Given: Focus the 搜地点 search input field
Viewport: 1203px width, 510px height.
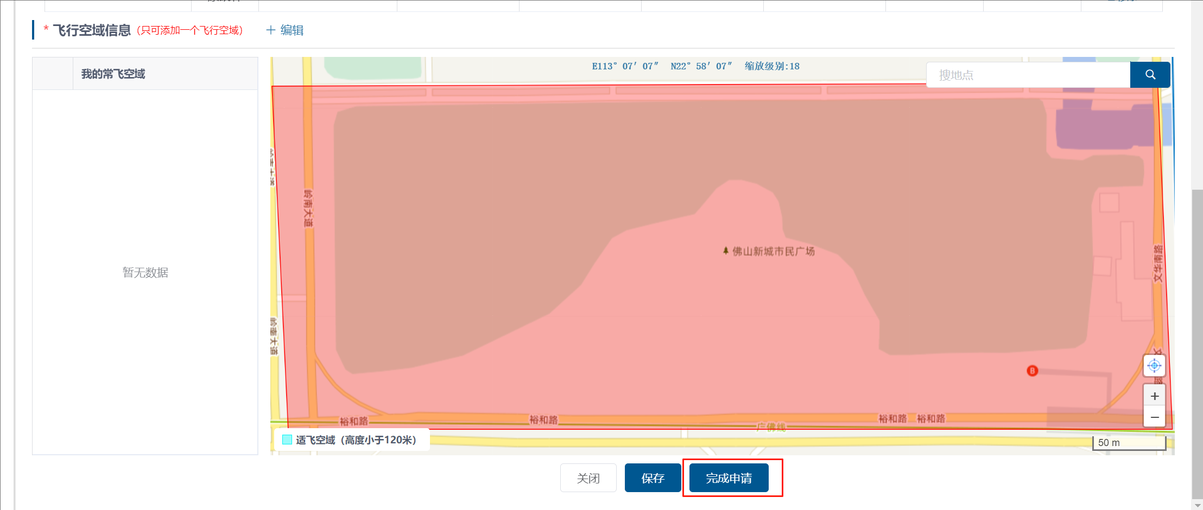Looking at the screenshot, I should [1028, 75].
